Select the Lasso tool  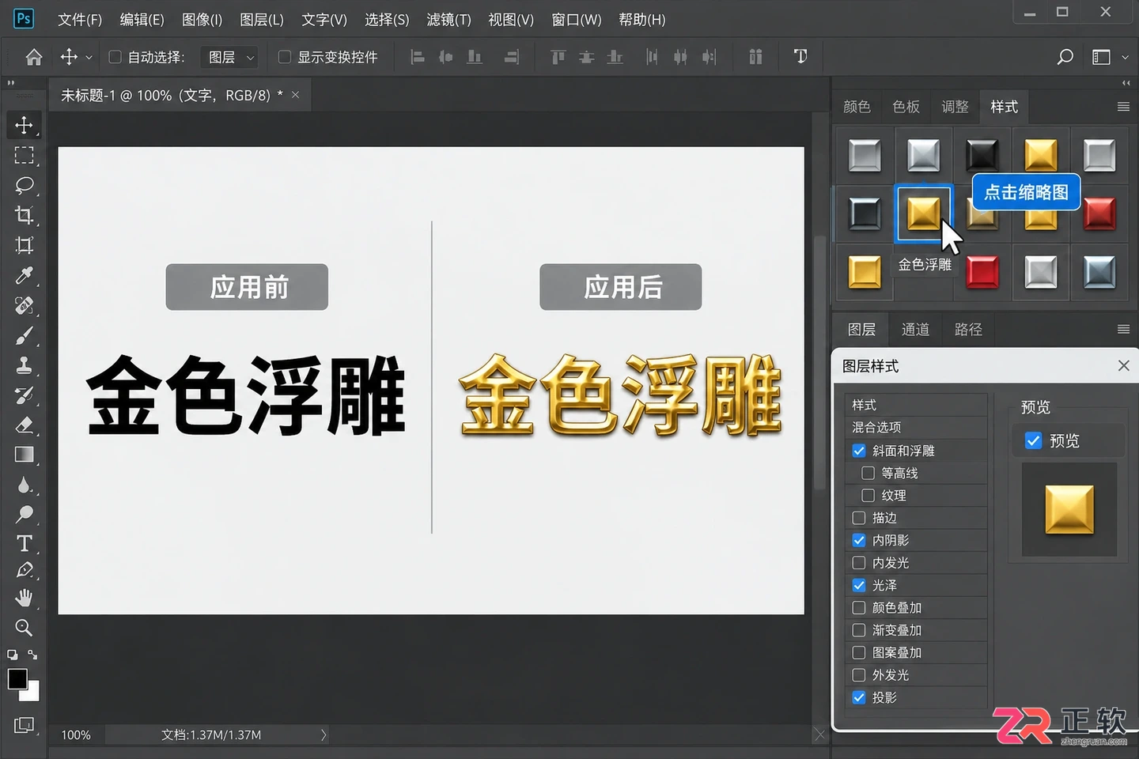pyautogui.click(x=25, y=185)
